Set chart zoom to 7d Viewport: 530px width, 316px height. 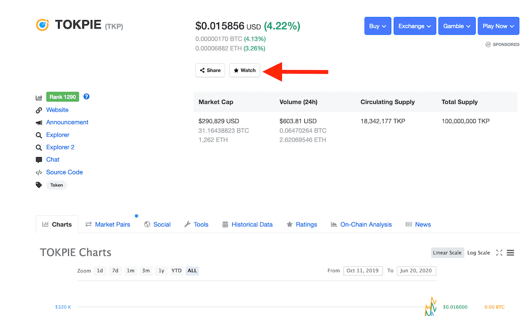click(x=115, y=271)
